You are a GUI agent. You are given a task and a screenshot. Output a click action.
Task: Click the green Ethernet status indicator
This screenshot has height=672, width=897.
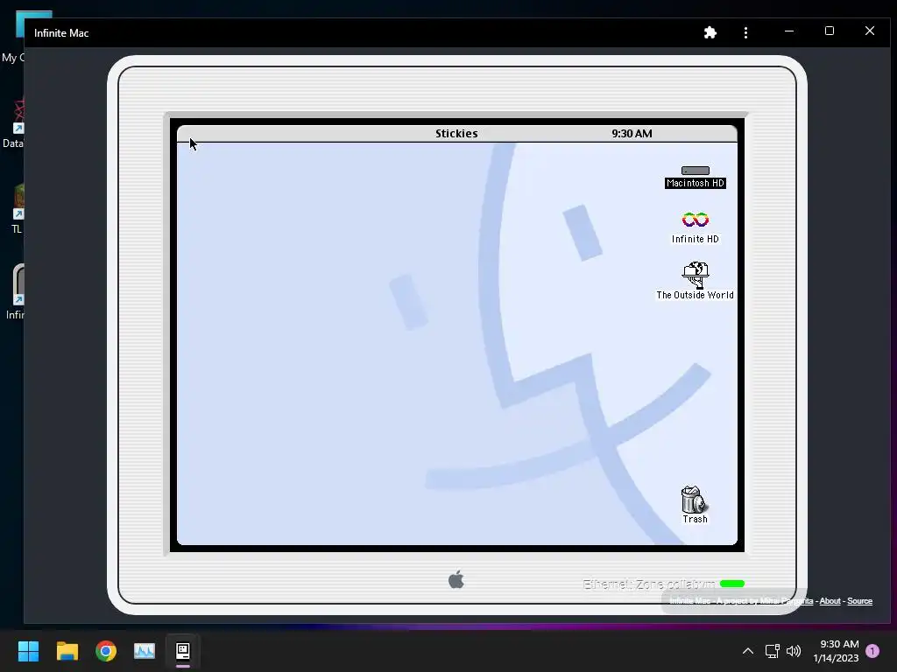pos(731,584)
